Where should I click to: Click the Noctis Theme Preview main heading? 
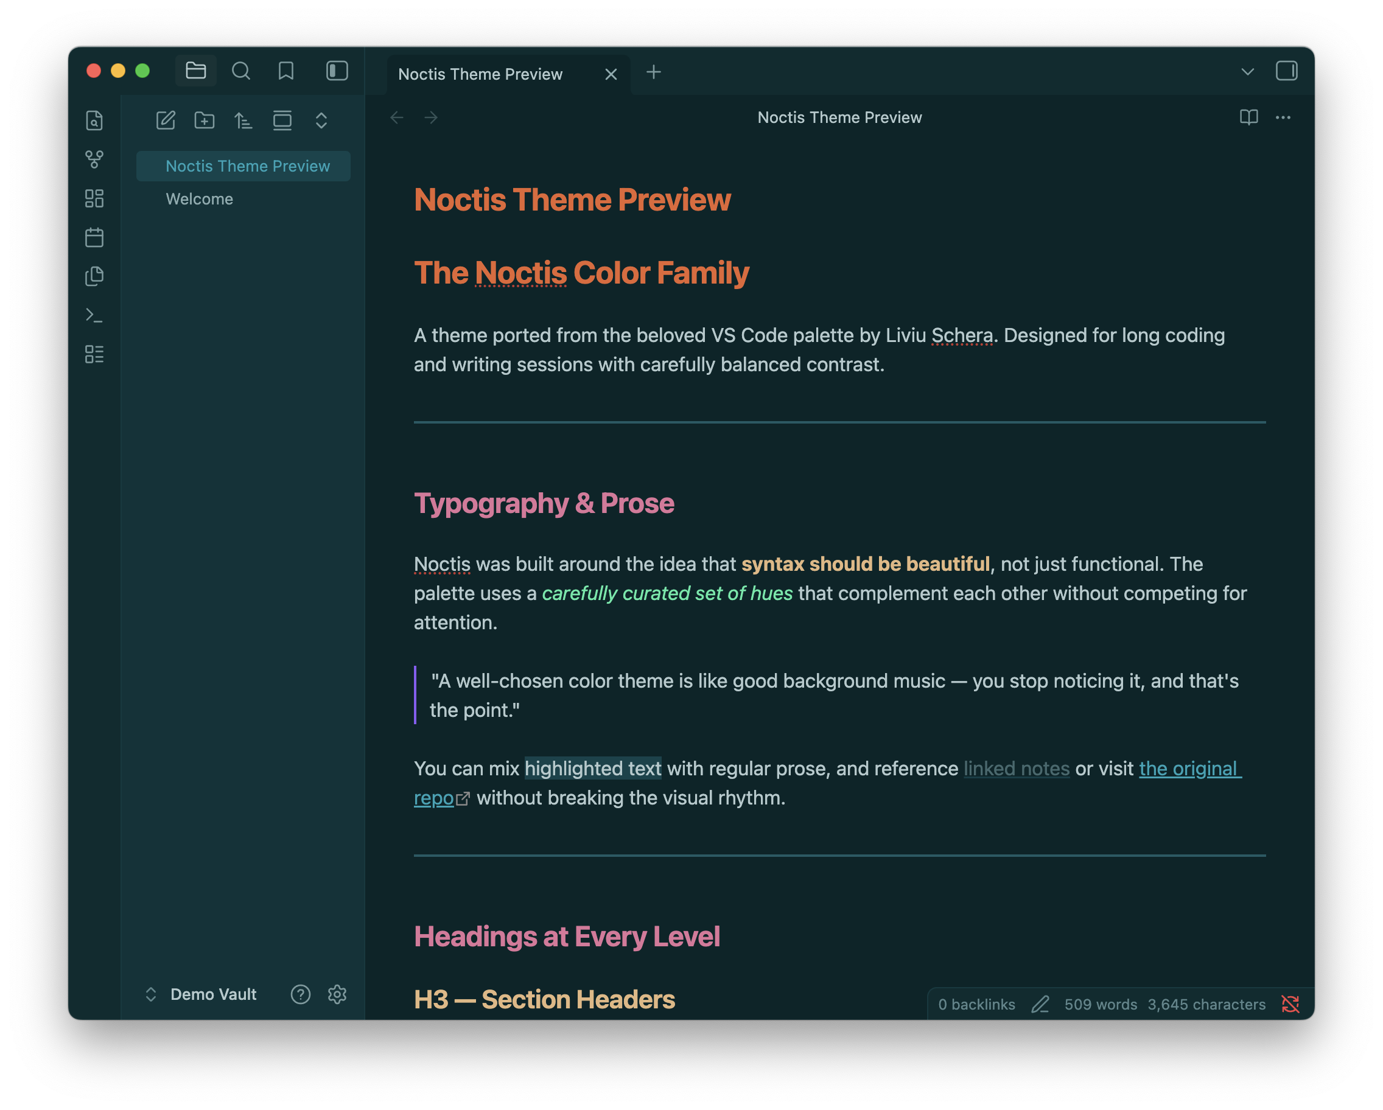[x=572, y=200]
